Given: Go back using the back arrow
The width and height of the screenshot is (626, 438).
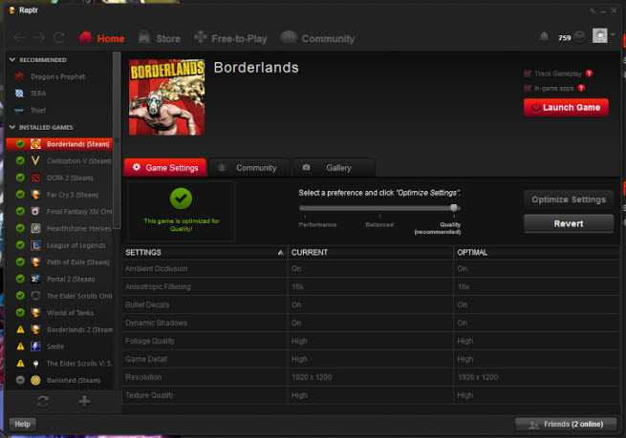Looking at the screenshot, I should [x=19, y=38].
